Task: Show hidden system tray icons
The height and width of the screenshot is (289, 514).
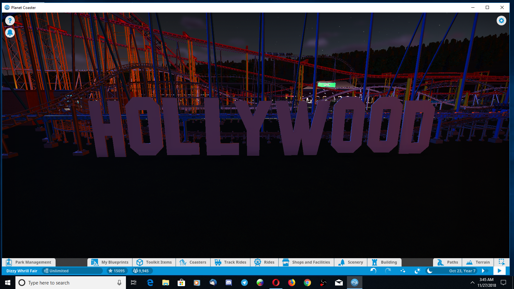Action: (472, 283)
